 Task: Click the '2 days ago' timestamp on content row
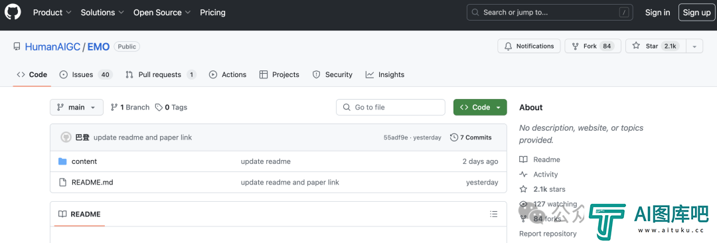[x=480, y=161]
